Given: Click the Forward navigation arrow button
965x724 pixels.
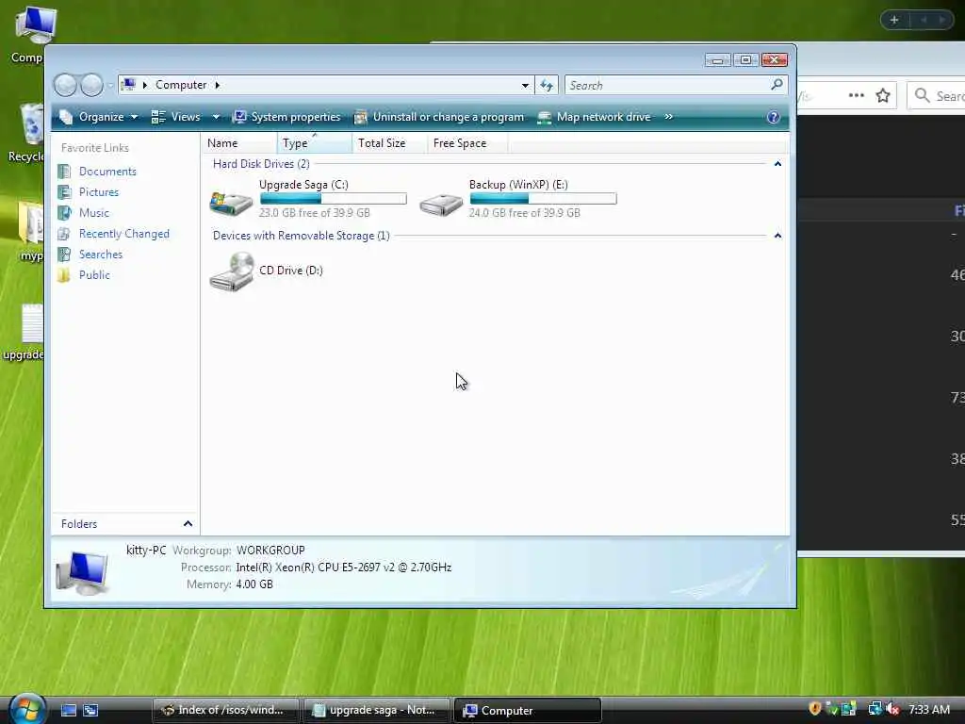Looking at the screenshot, I should [91, 85].
